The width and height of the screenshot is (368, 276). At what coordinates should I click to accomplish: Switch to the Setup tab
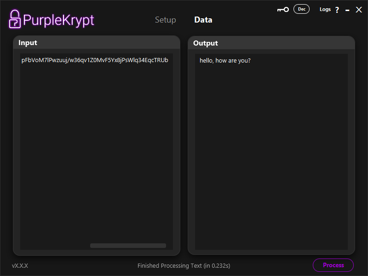pyautogui.click(x=165, y=20)
